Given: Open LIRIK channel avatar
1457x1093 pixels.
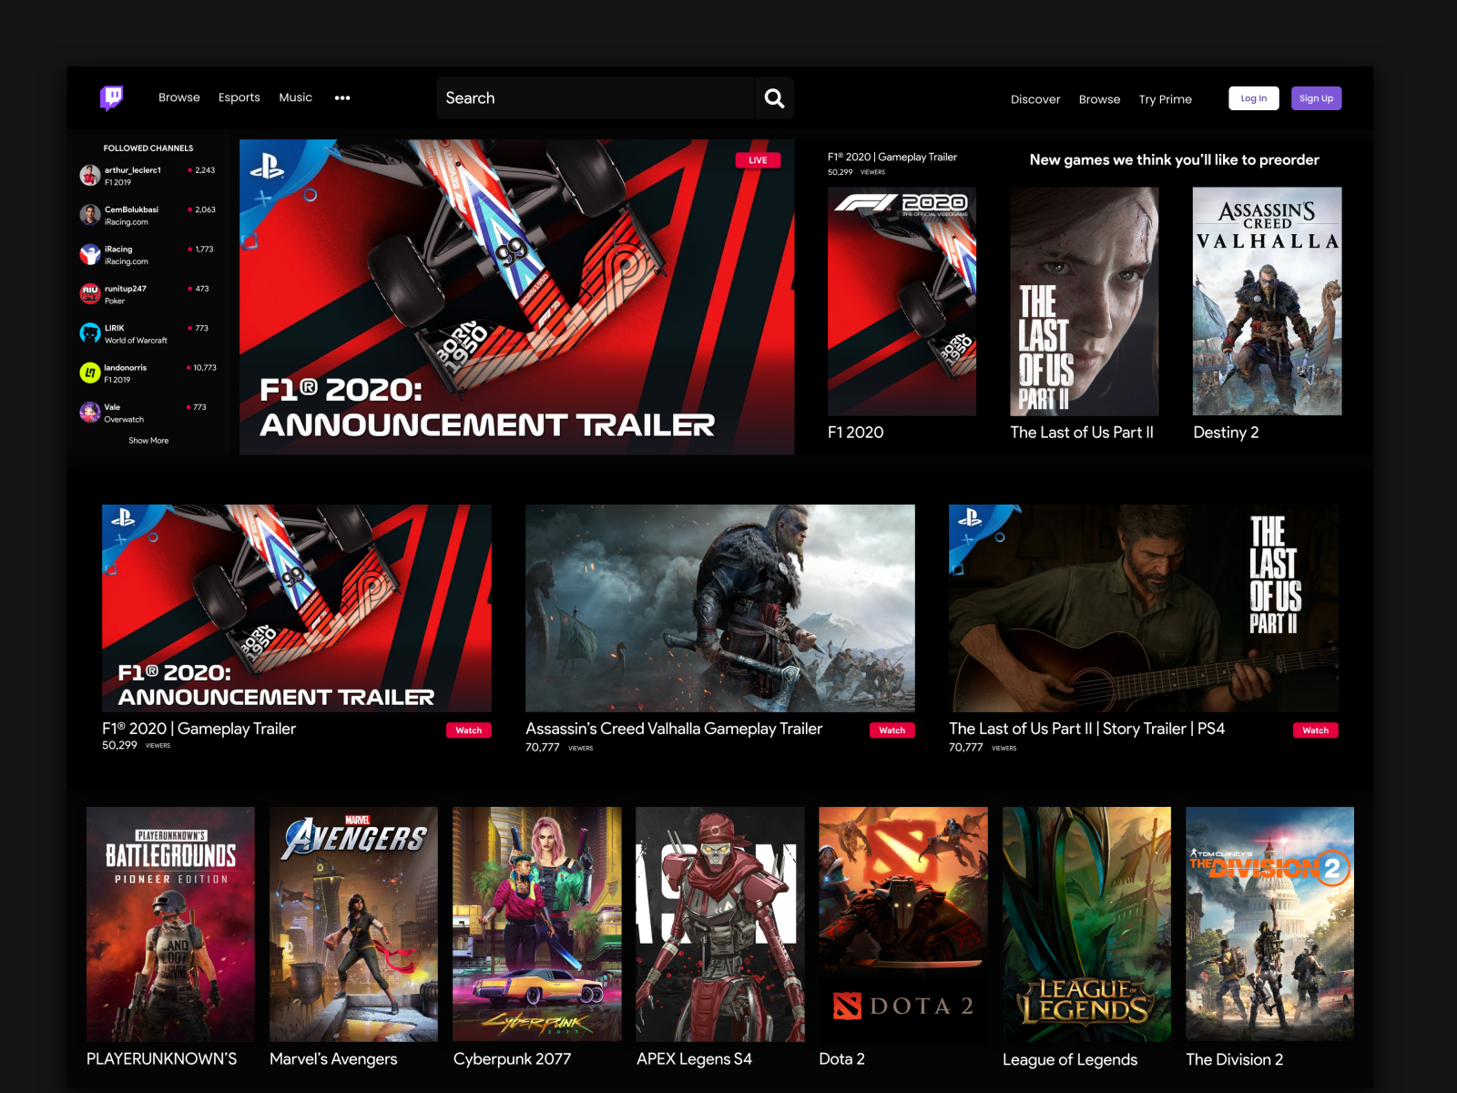Looking at the screenshot, I should [90, 333].
